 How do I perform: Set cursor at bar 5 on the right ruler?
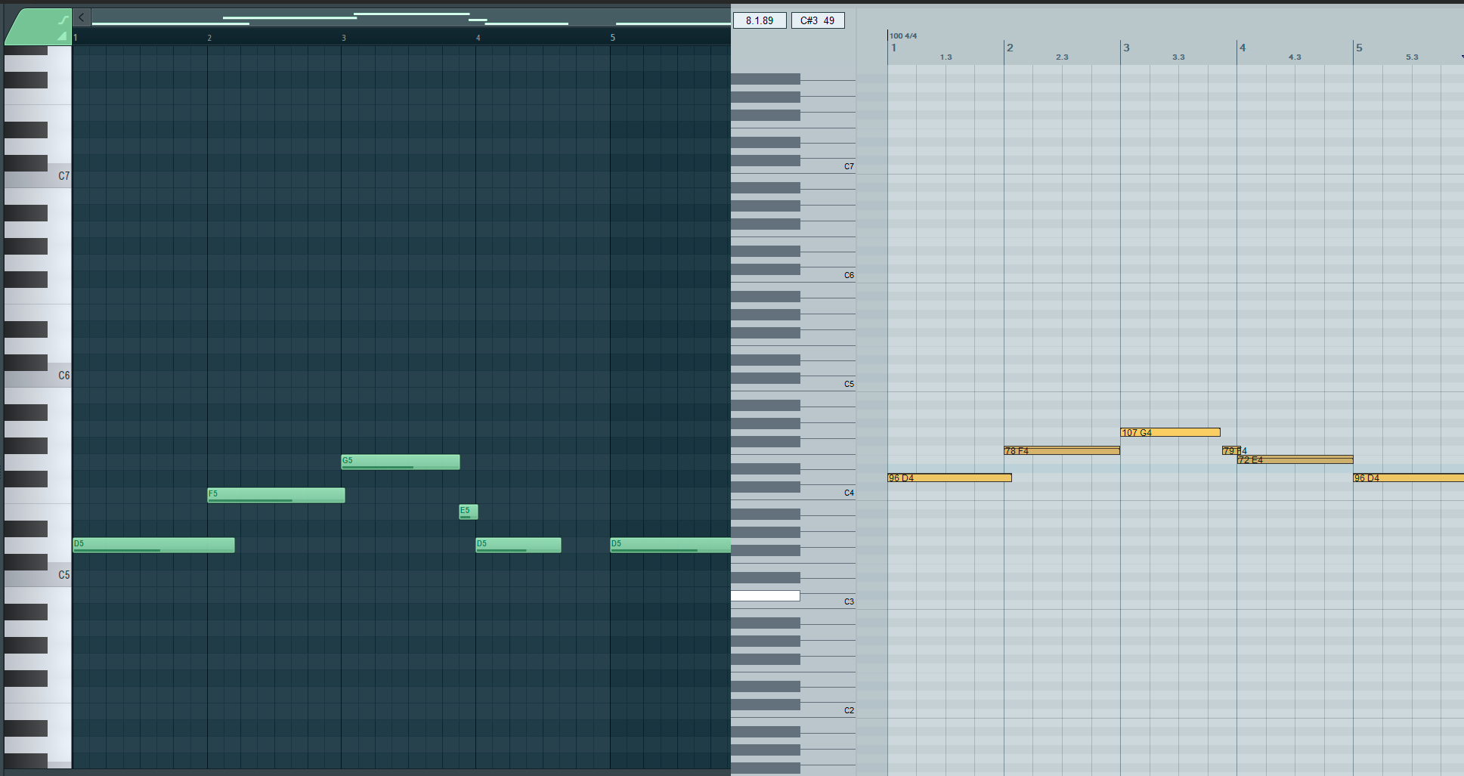[x=1359, y=48]
